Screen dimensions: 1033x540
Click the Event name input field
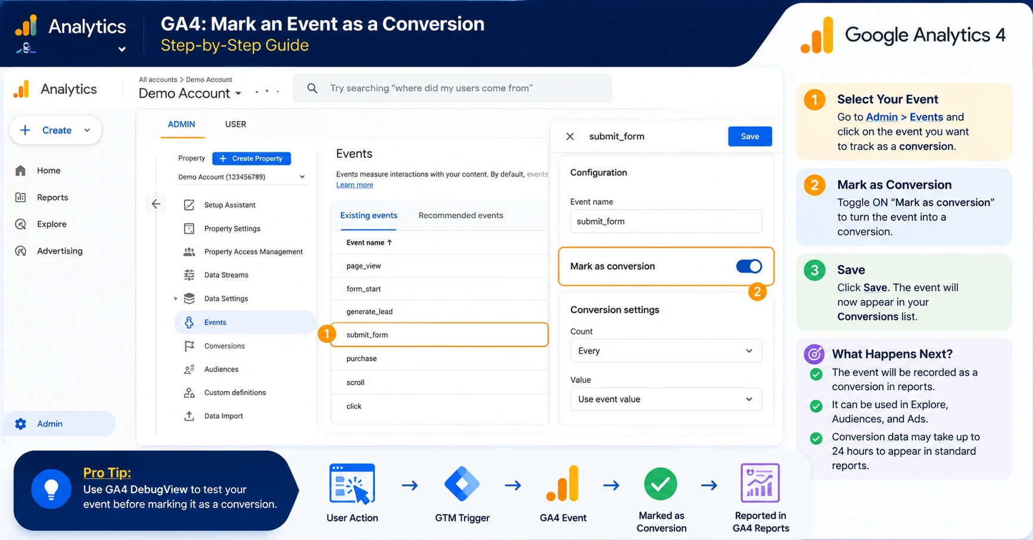point(666,221)
